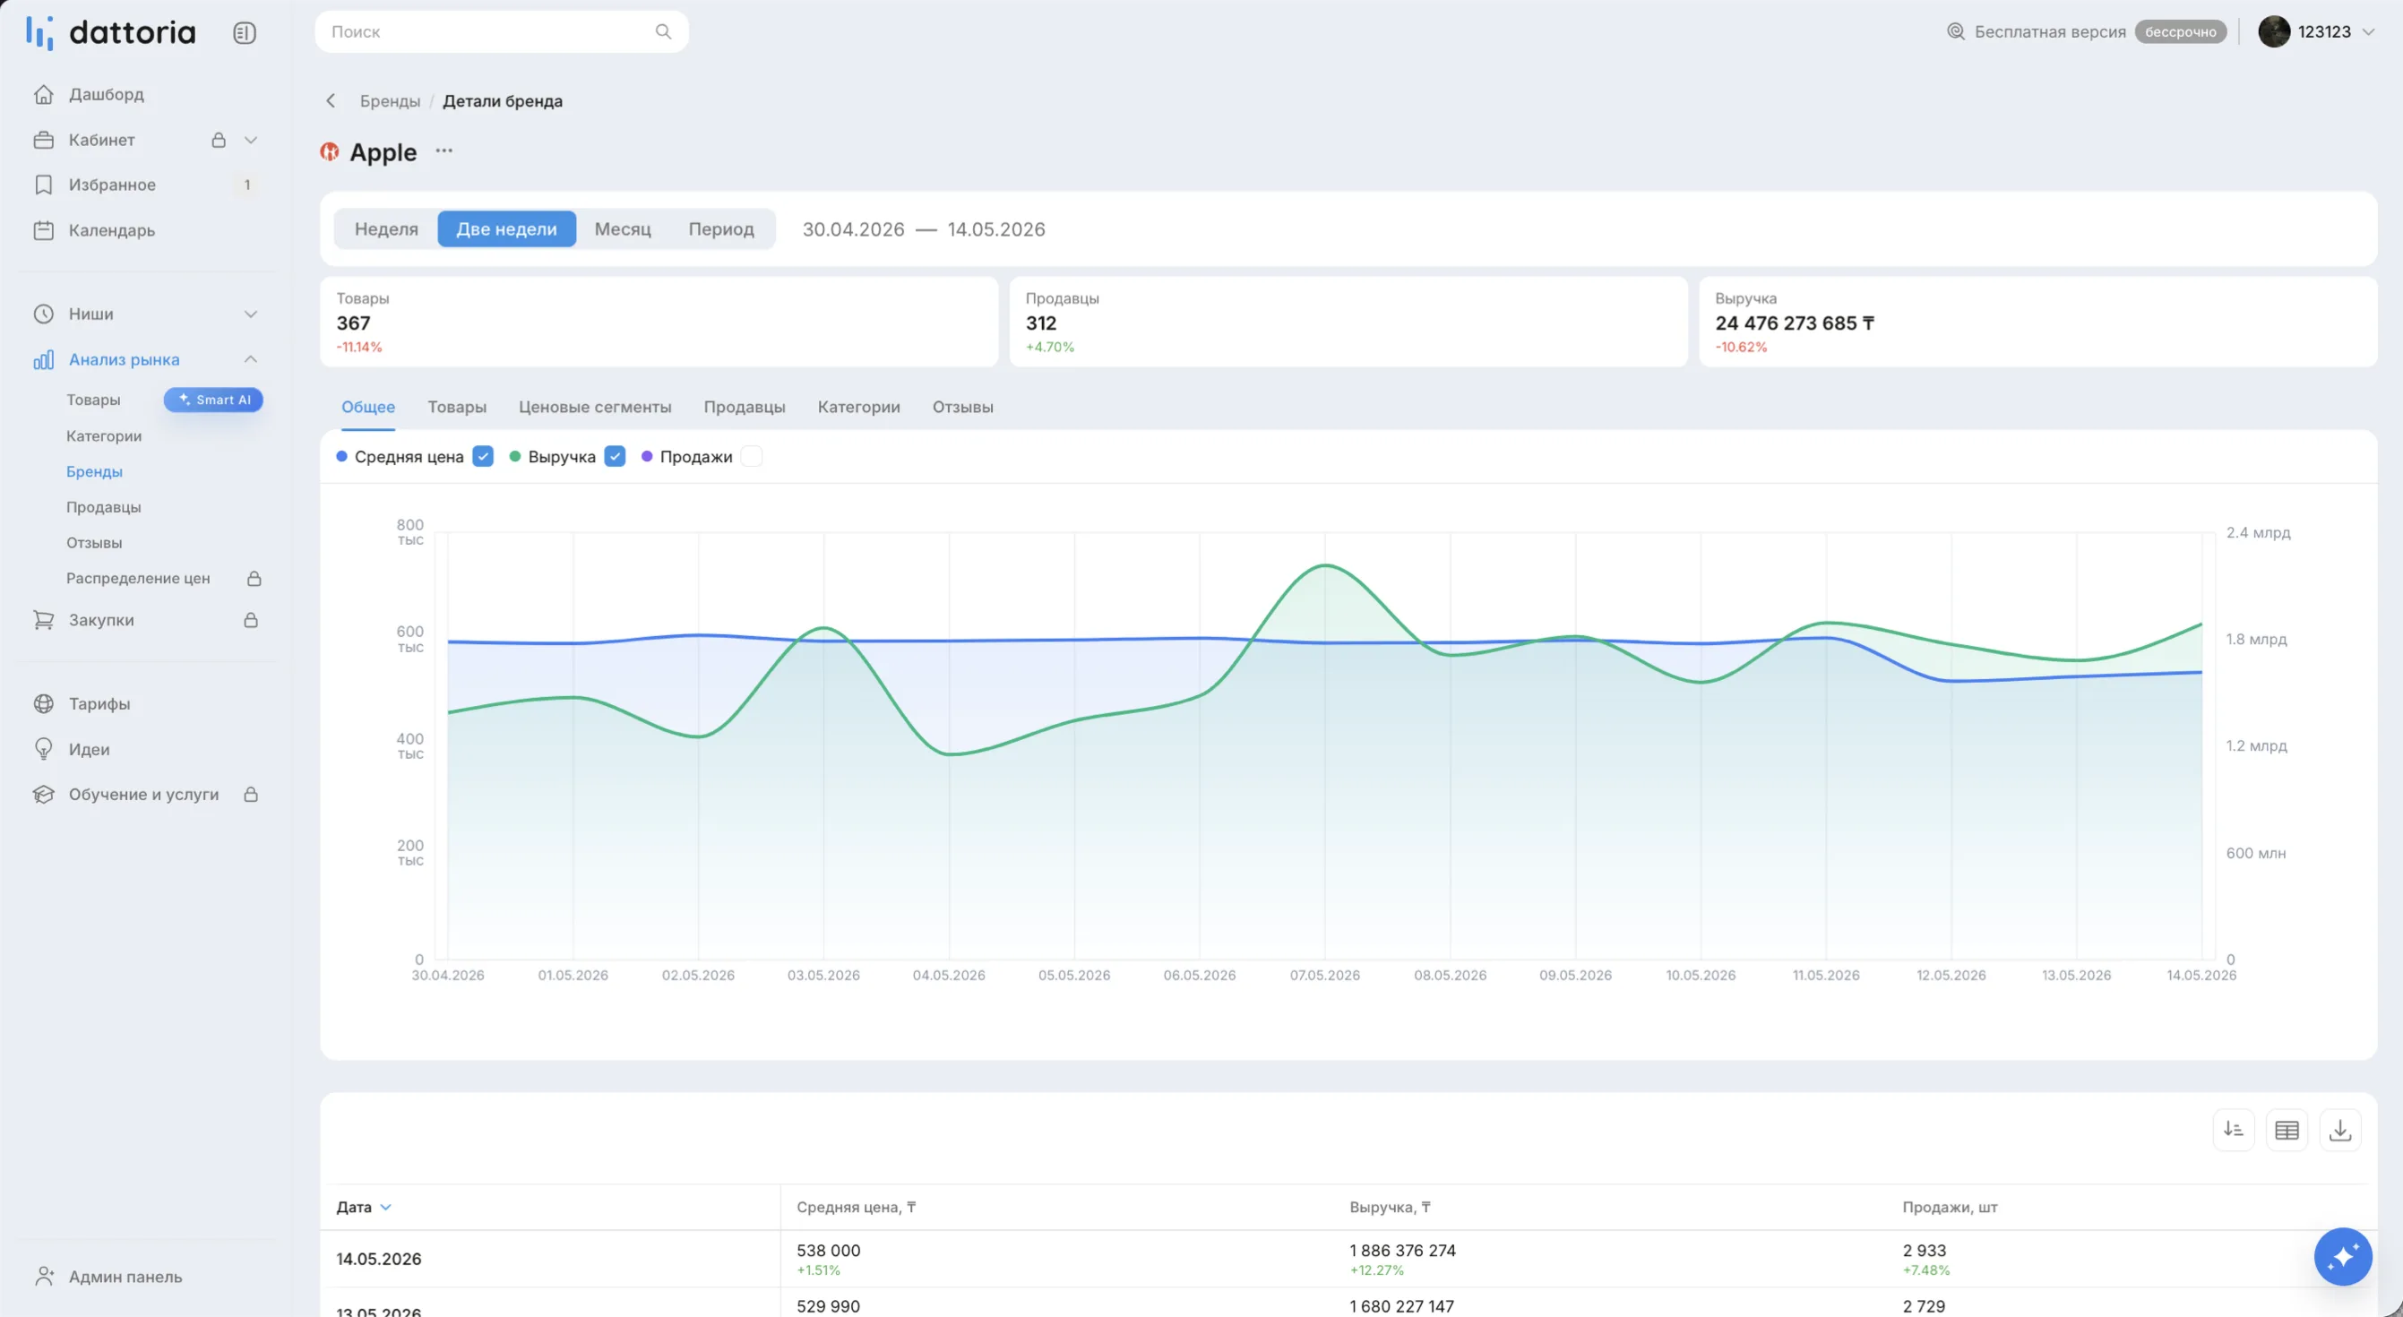The height and width of the screenshot is (1317, 2403).
Task: Click the Обучение и услуги graduation icon
Action: 44,795
